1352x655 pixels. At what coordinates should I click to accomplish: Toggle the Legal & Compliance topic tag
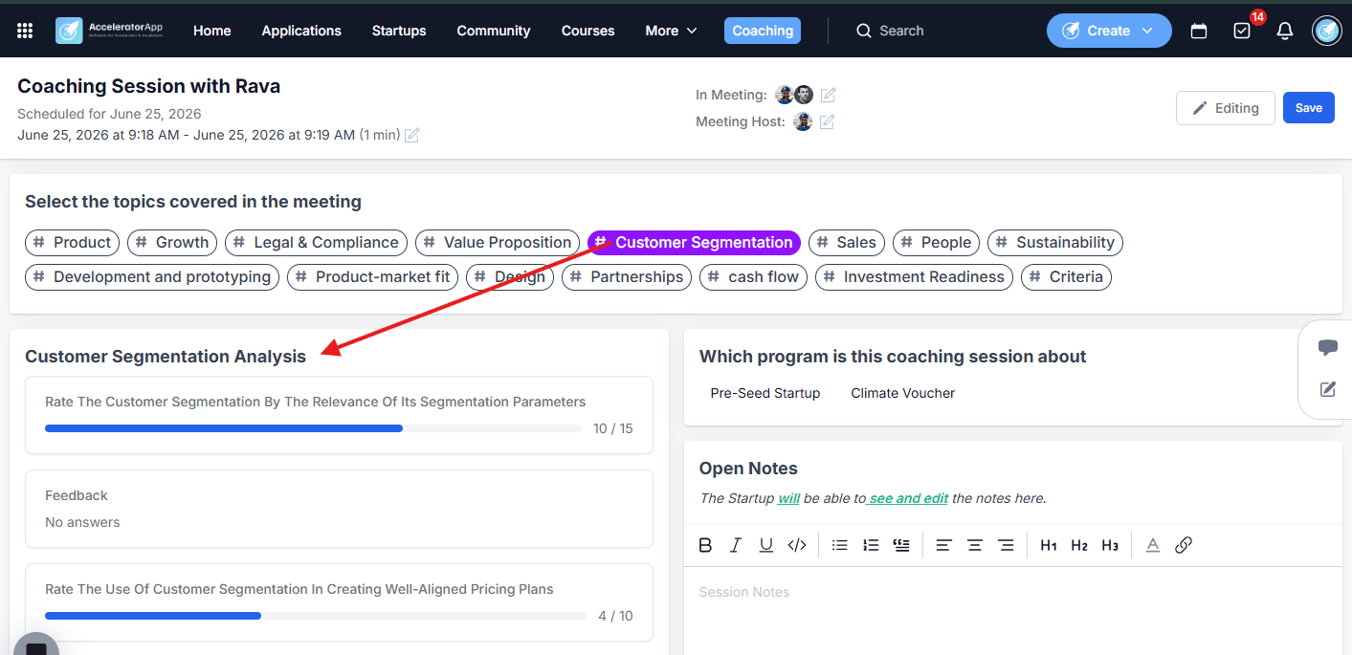click(x=317, y=243)
